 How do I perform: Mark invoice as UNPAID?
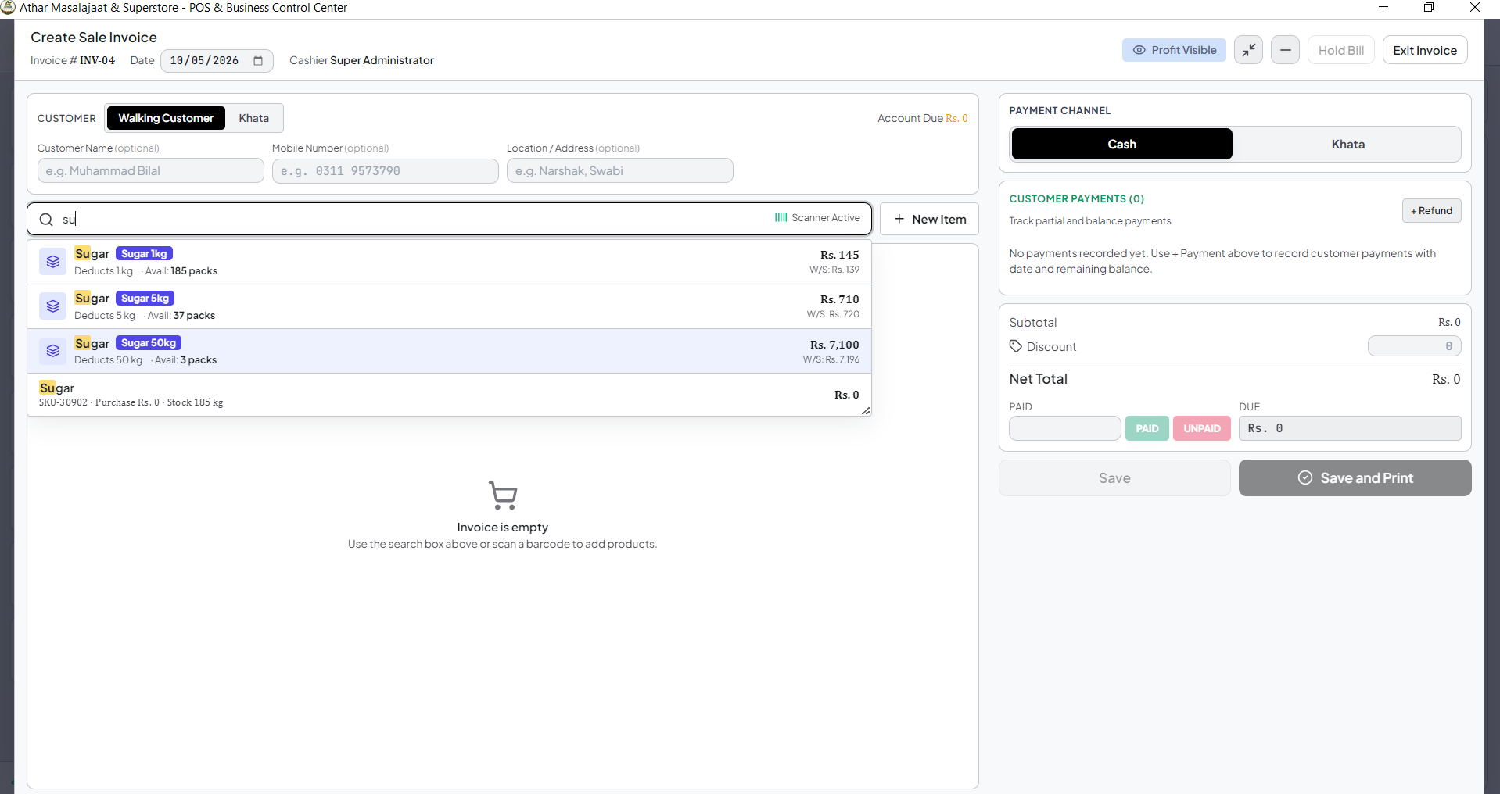pyautogui.click(x=1201, y=428)
